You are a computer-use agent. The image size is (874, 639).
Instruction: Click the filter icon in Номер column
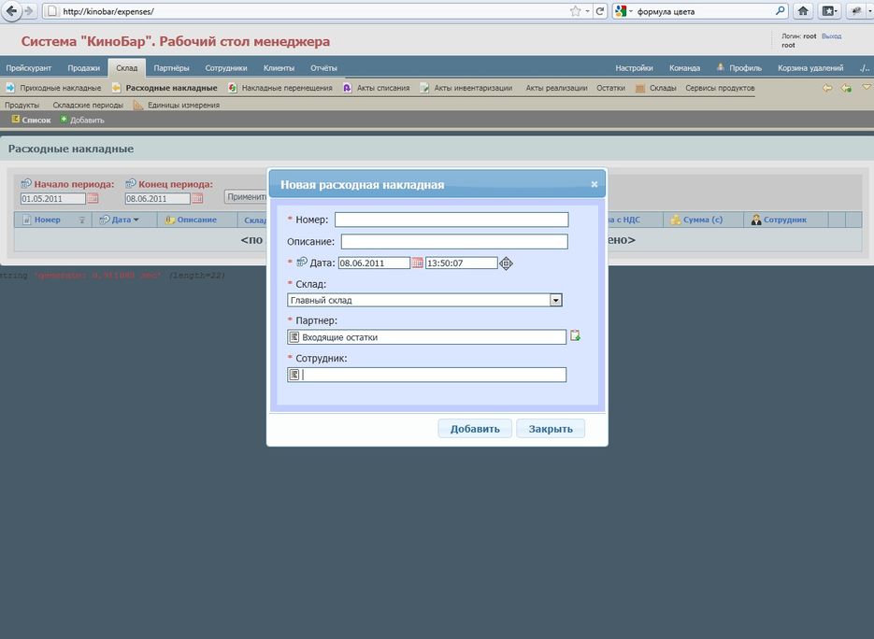click(82, 220)
